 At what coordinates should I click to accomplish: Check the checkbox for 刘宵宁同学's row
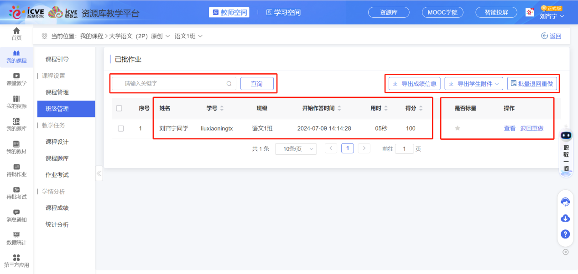click(121, 128)
